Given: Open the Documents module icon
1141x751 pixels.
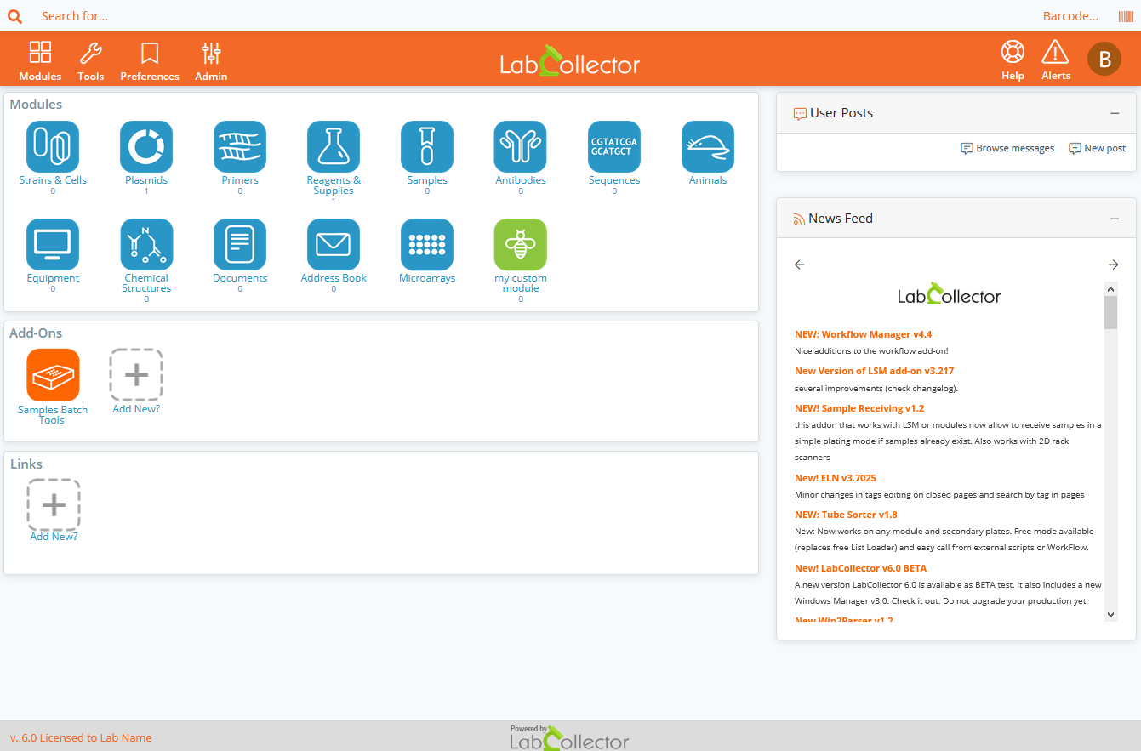Looking at the screenshot, I should [x=240, y=245].
